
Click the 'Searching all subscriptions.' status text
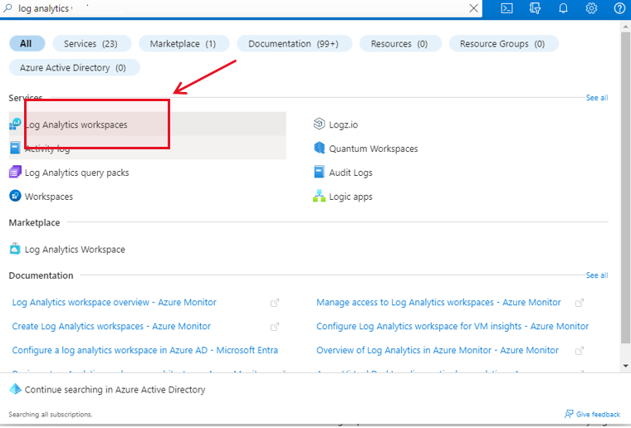(x=51, y=415)
